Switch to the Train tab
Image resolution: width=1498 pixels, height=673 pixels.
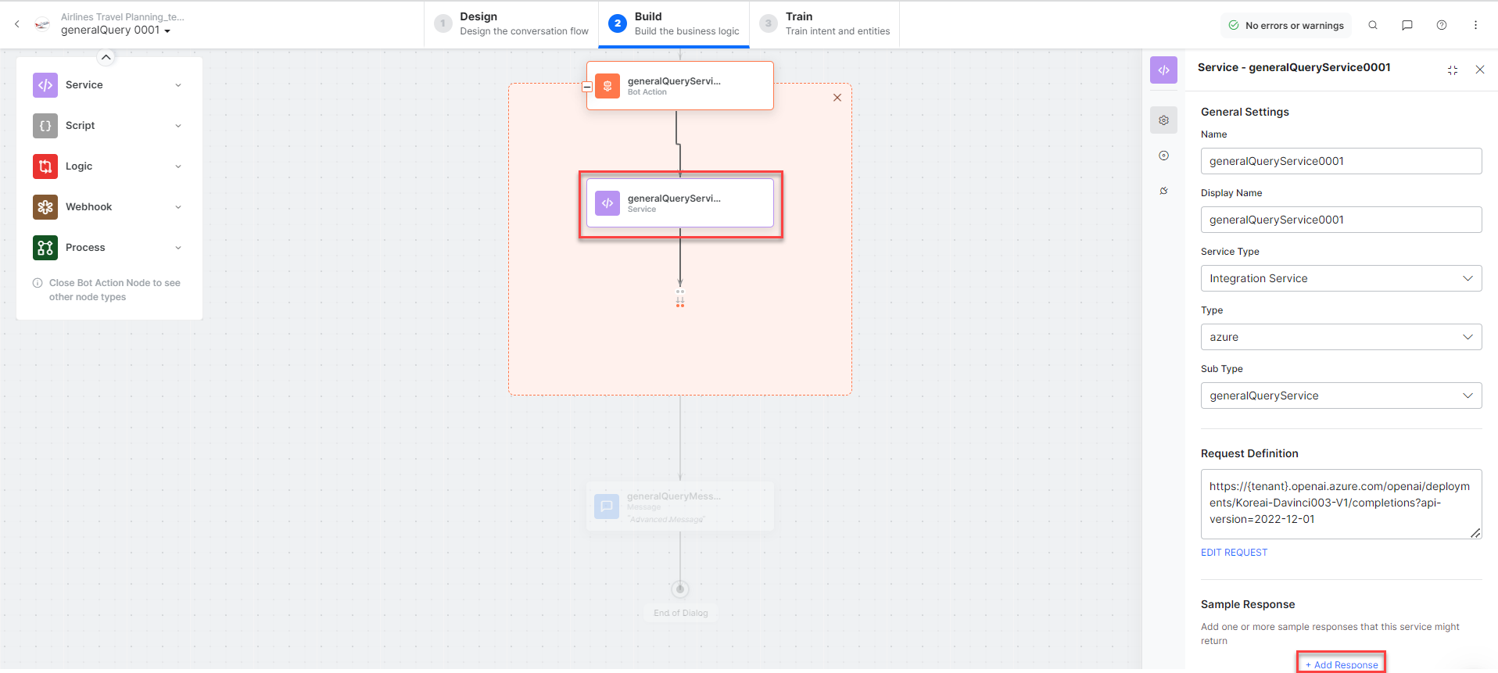click(825, 24)
